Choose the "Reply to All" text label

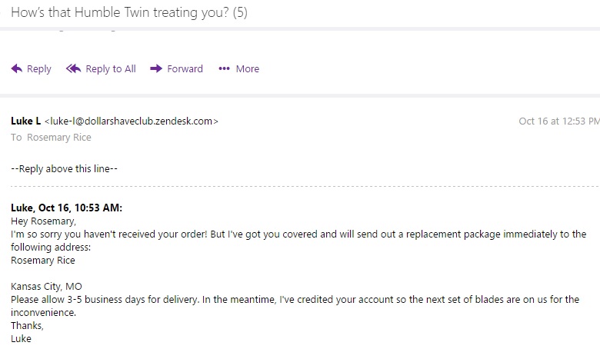(x=111, y=69)
